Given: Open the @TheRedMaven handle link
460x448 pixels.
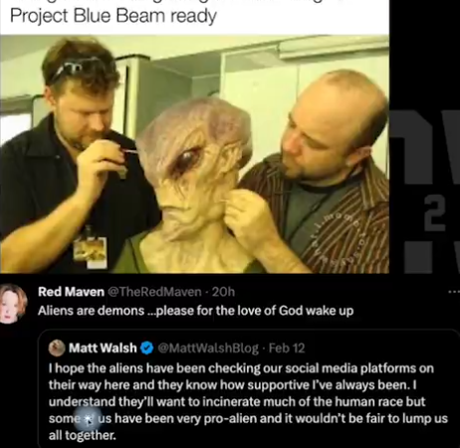Looking at the screenshot, I should (154, 292).
